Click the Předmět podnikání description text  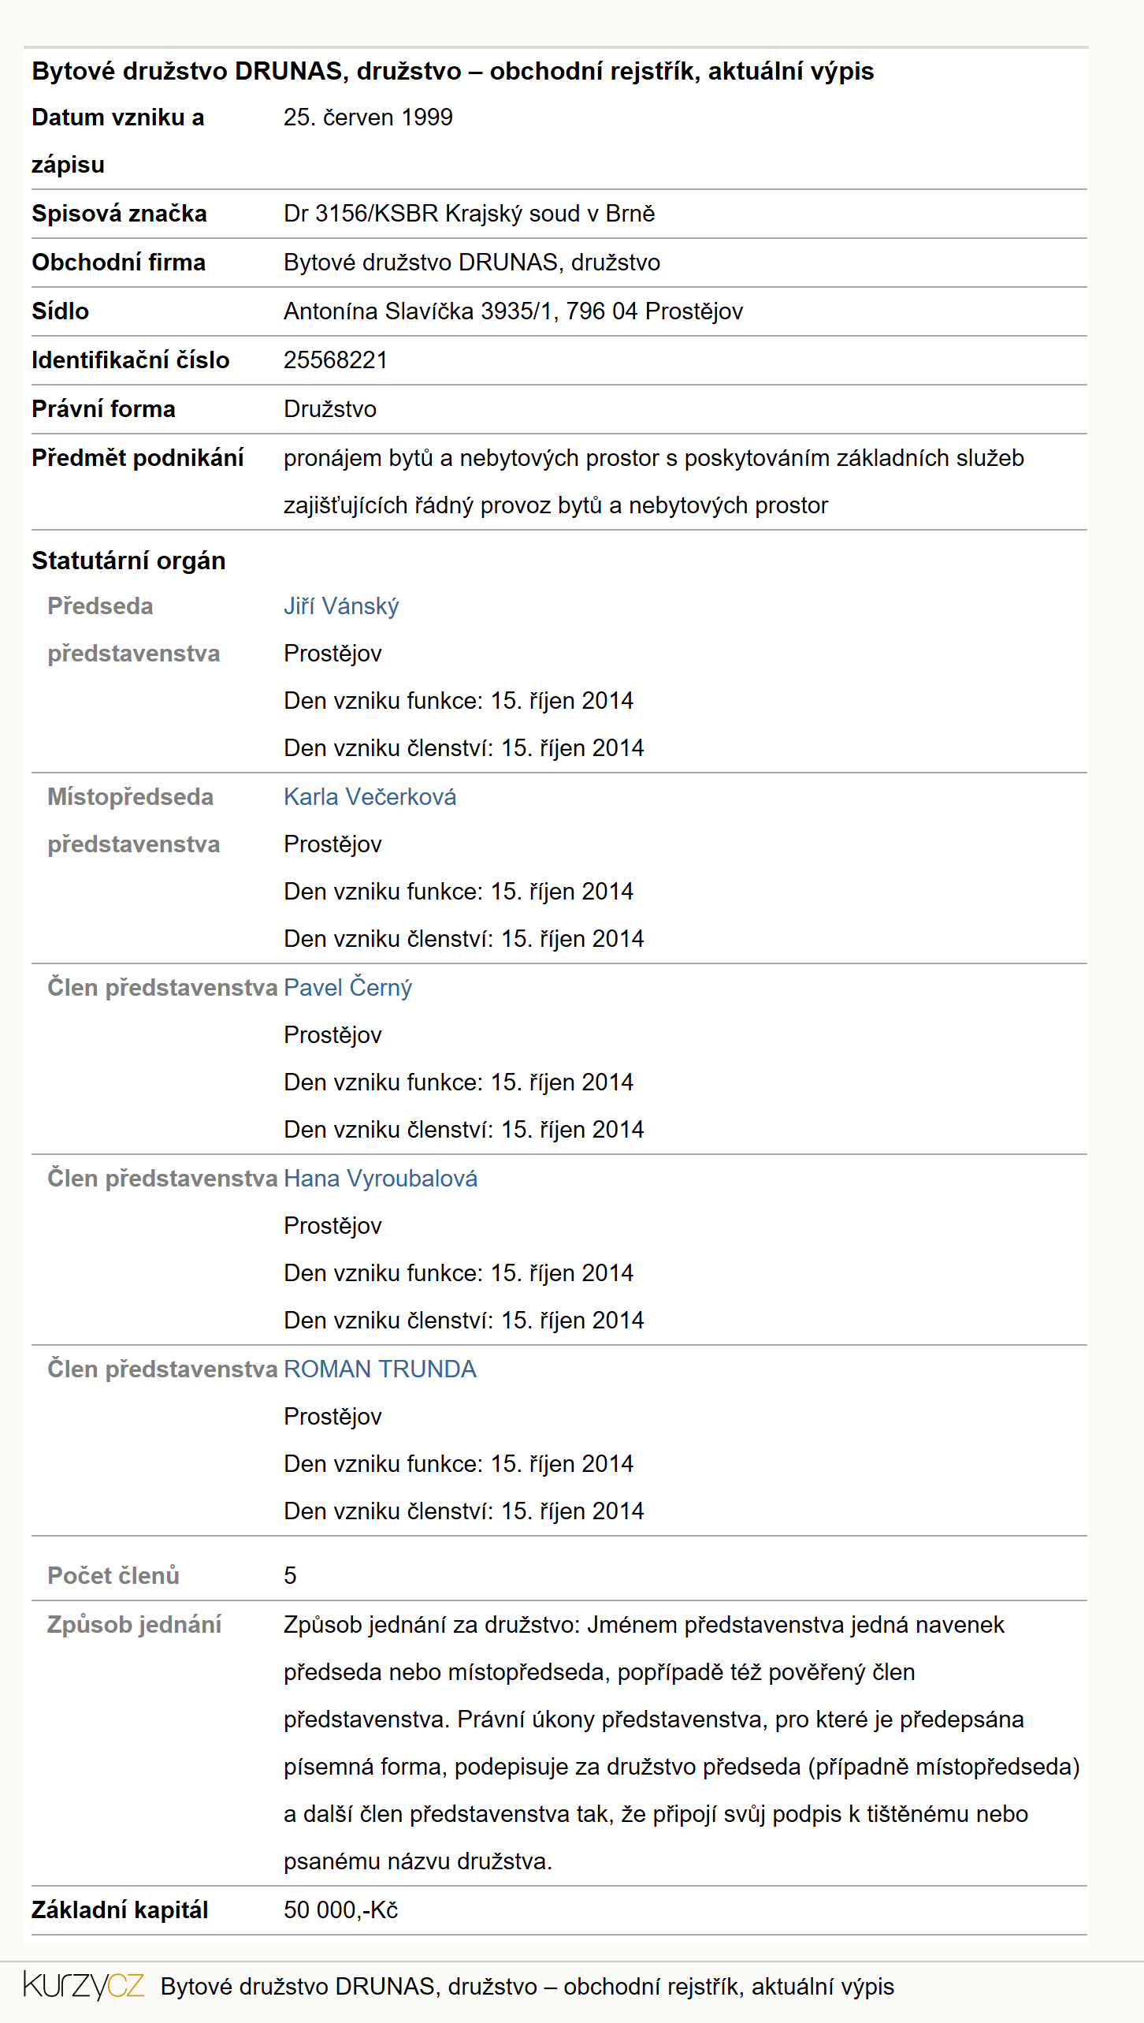click(654, 482)
